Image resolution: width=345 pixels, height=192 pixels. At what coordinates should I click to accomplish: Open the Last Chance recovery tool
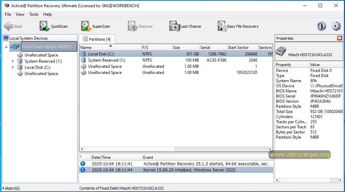click(185, 26)
